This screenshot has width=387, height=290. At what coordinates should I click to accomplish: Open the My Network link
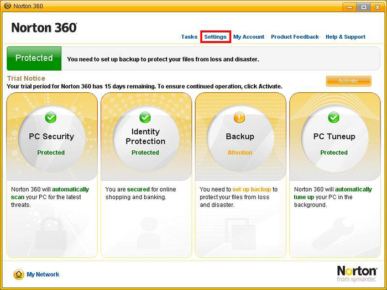tap(43, 275)
